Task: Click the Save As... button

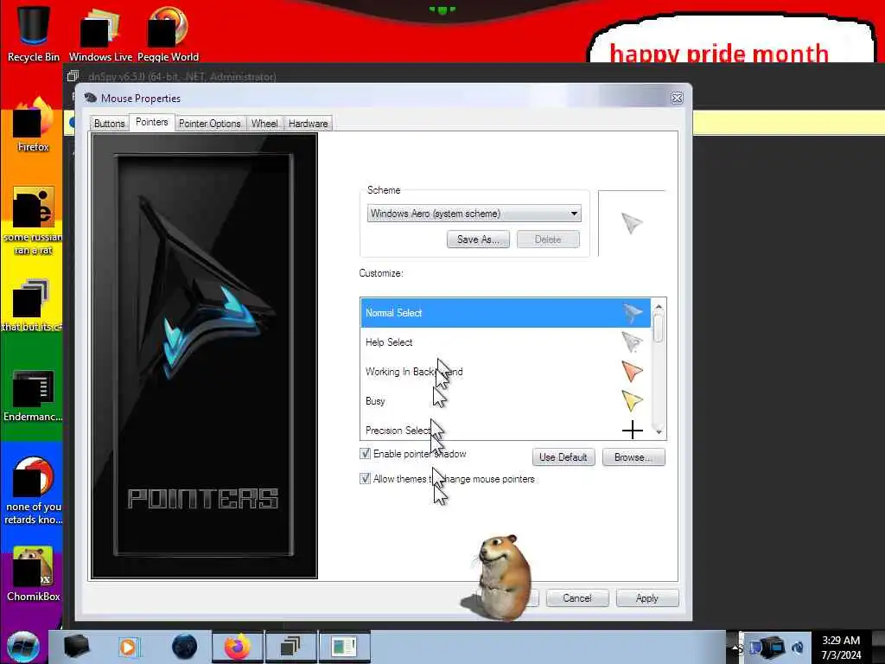Action: [478, 239]
